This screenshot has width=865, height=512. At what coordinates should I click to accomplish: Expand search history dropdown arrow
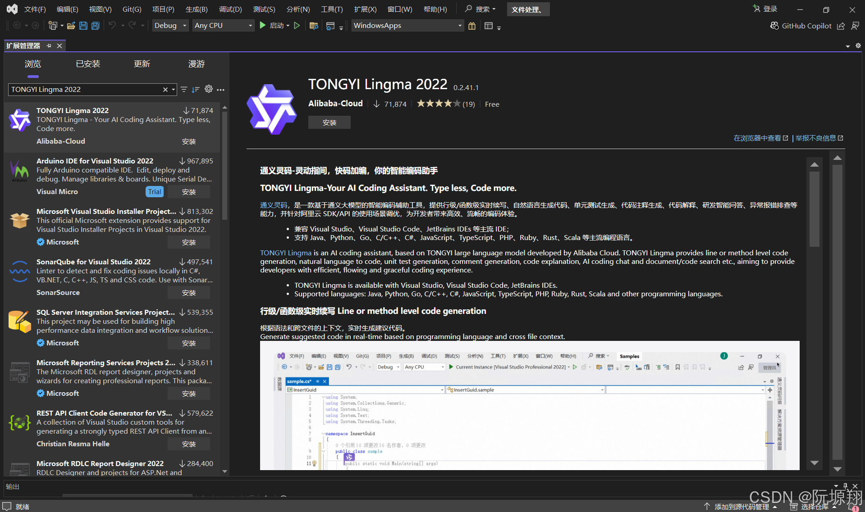[x=173, y=90]
